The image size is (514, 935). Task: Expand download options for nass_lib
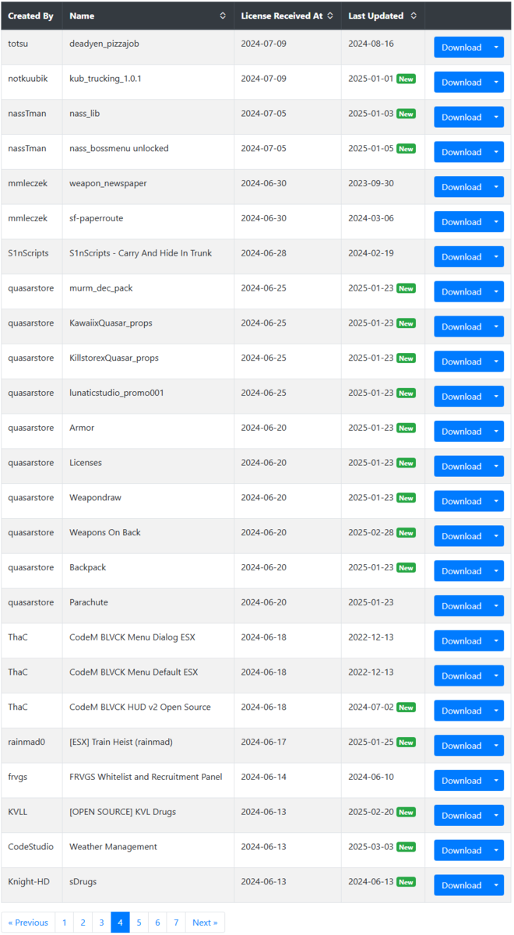pyautogui.click(x=496, y=117)
